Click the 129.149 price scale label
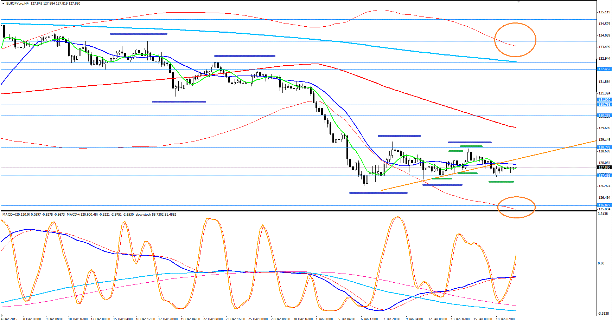612x322 pixels. point(604,140)
